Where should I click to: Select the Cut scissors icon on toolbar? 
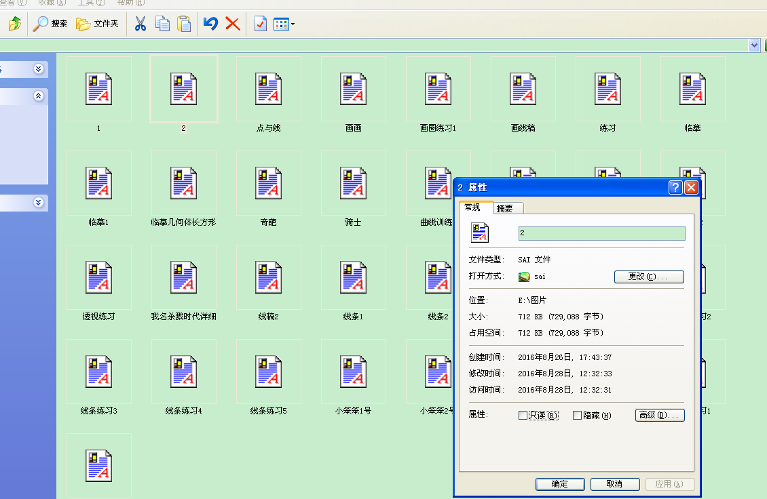coord(141,24)
